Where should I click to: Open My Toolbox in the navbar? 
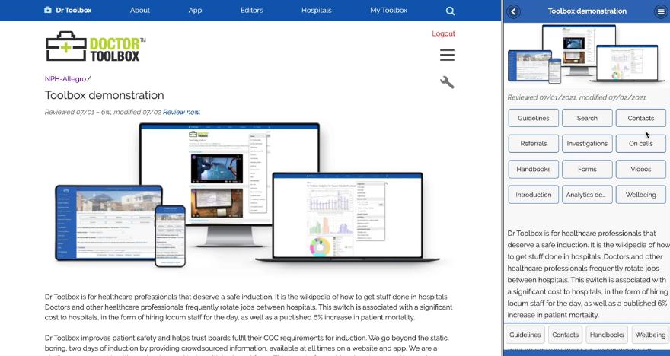pyautogui.click(x=388, y=11)
